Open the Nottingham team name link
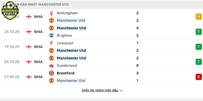This screenshot has height=101, width=203. tap(67, 13)
